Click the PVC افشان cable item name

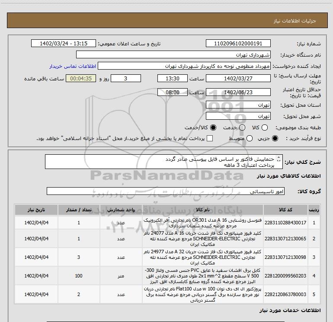[203, 276]
